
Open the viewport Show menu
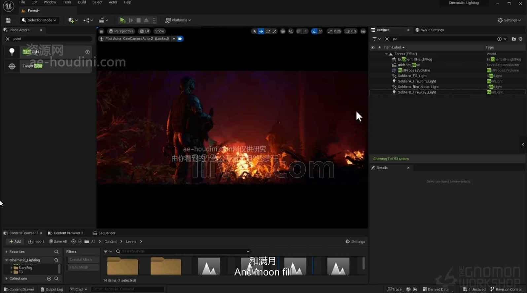point(159,31)
